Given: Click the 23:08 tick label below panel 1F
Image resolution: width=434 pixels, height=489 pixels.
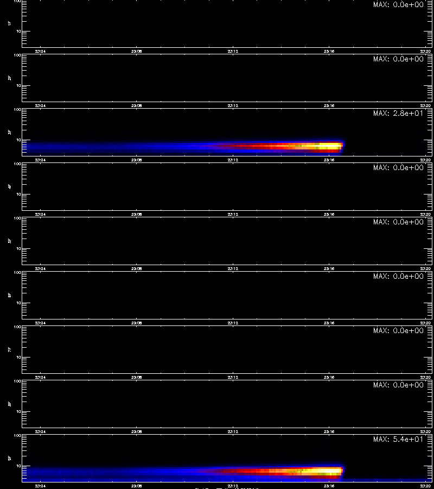Looking at the screenshot, I should tap(136, 52).
